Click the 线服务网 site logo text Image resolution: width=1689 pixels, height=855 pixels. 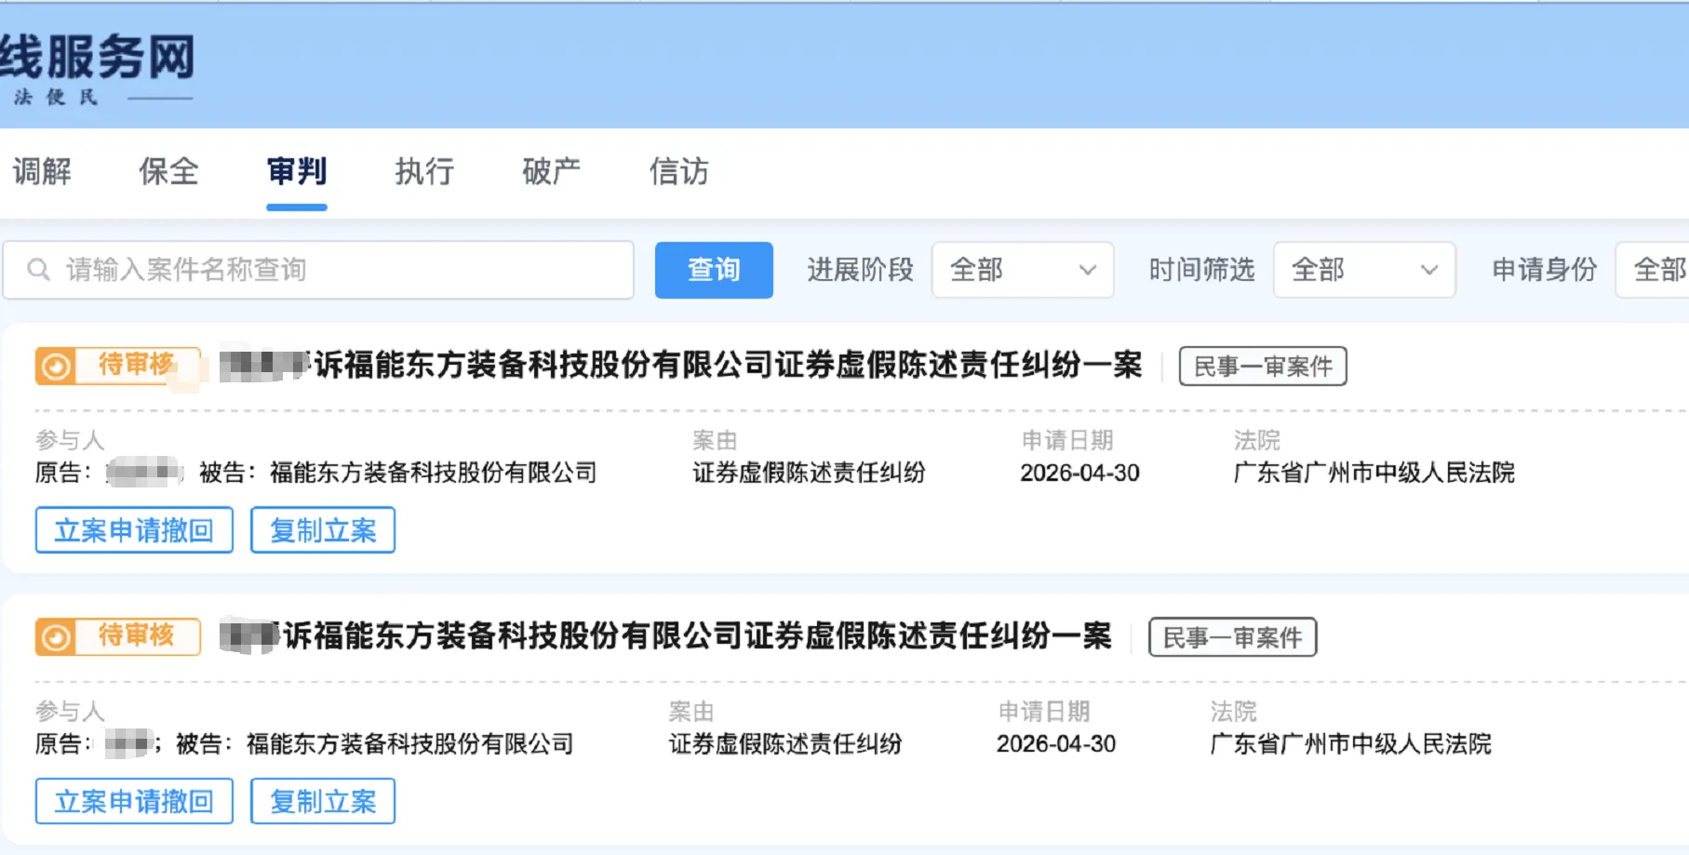97,58
